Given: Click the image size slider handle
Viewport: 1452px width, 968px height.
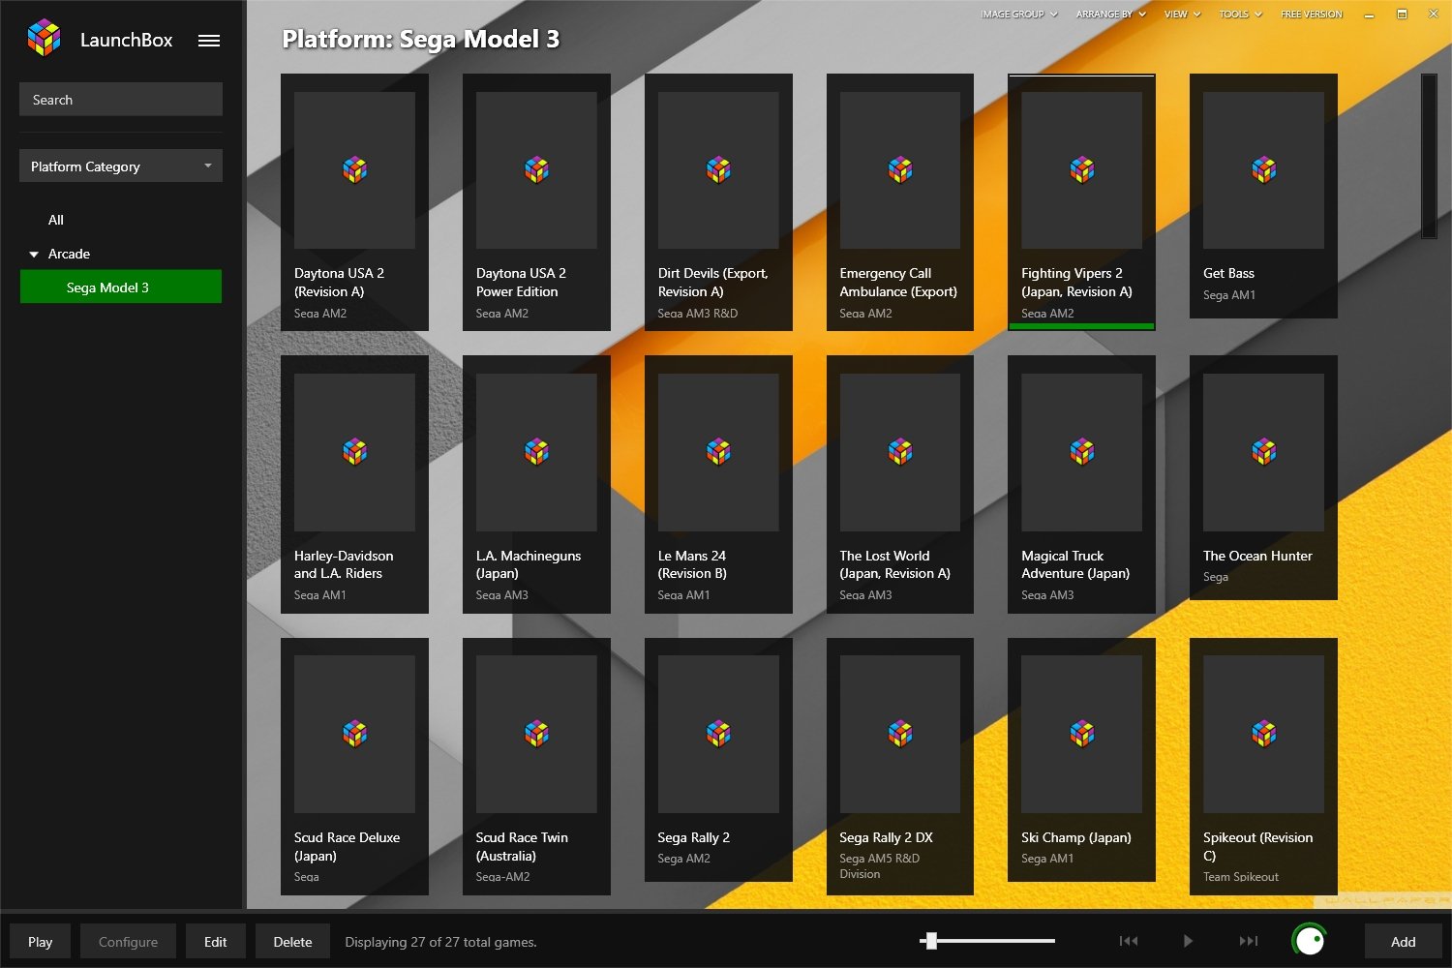Looking at the screenshot, I should pyautogui.click(x=931, y=940).
